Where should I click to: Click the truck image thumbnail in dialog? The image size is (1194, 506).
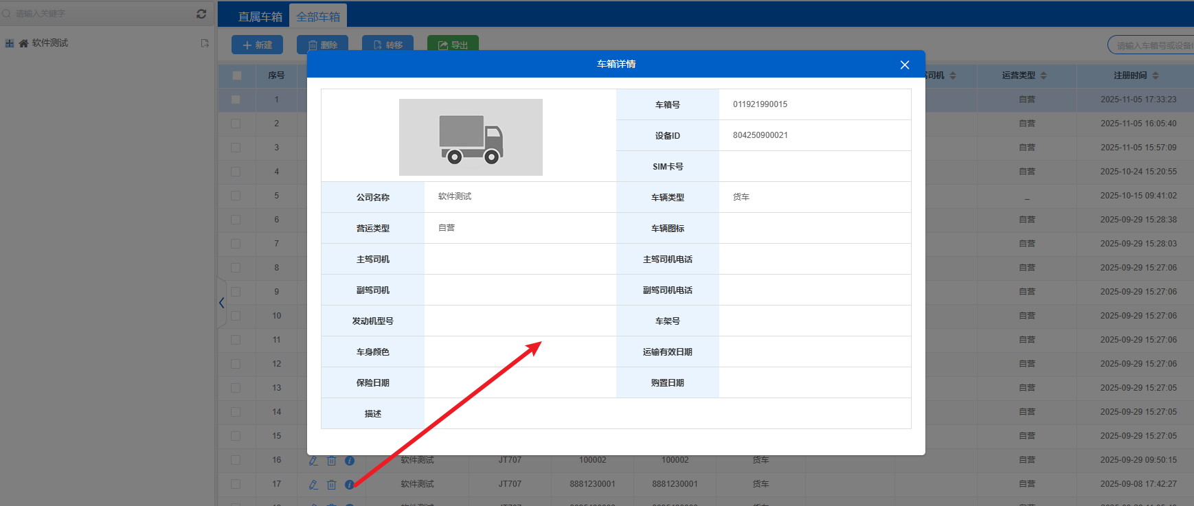(x=471, y=137)
